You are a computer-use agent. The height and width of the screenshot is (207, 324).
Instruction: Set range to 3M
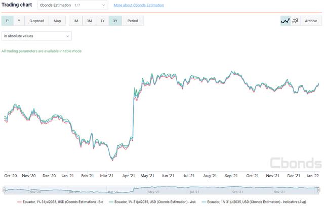(89, 21)
